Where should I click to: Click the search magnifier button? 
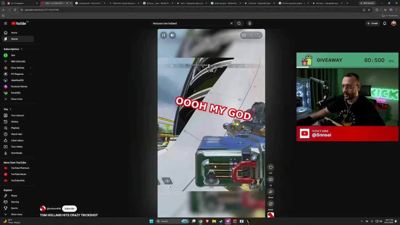[x=239, y=23]
